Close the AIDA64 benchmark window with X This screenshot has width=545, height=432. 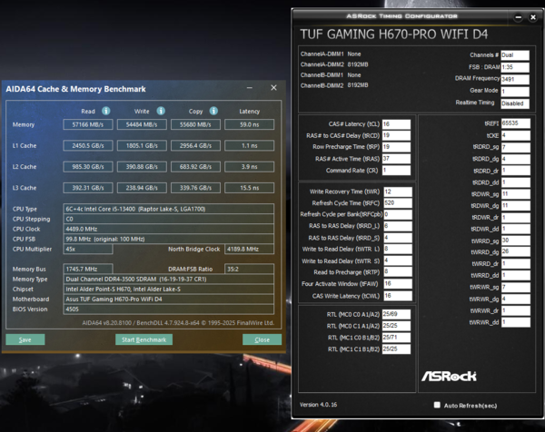coord(274,88)
